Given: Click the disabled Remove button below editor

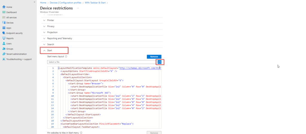Looking at the screenshot, I should click(x=154, y=133).
